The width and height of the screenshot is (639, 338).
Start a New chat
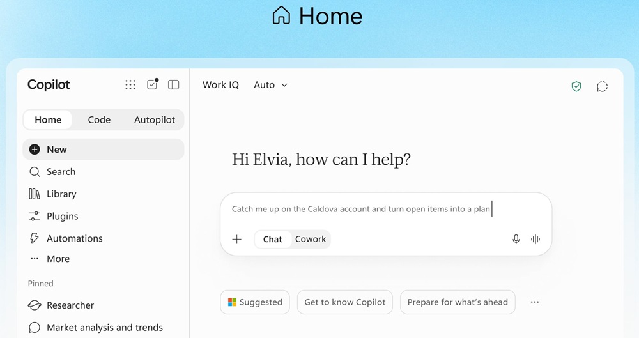[103, 150]
